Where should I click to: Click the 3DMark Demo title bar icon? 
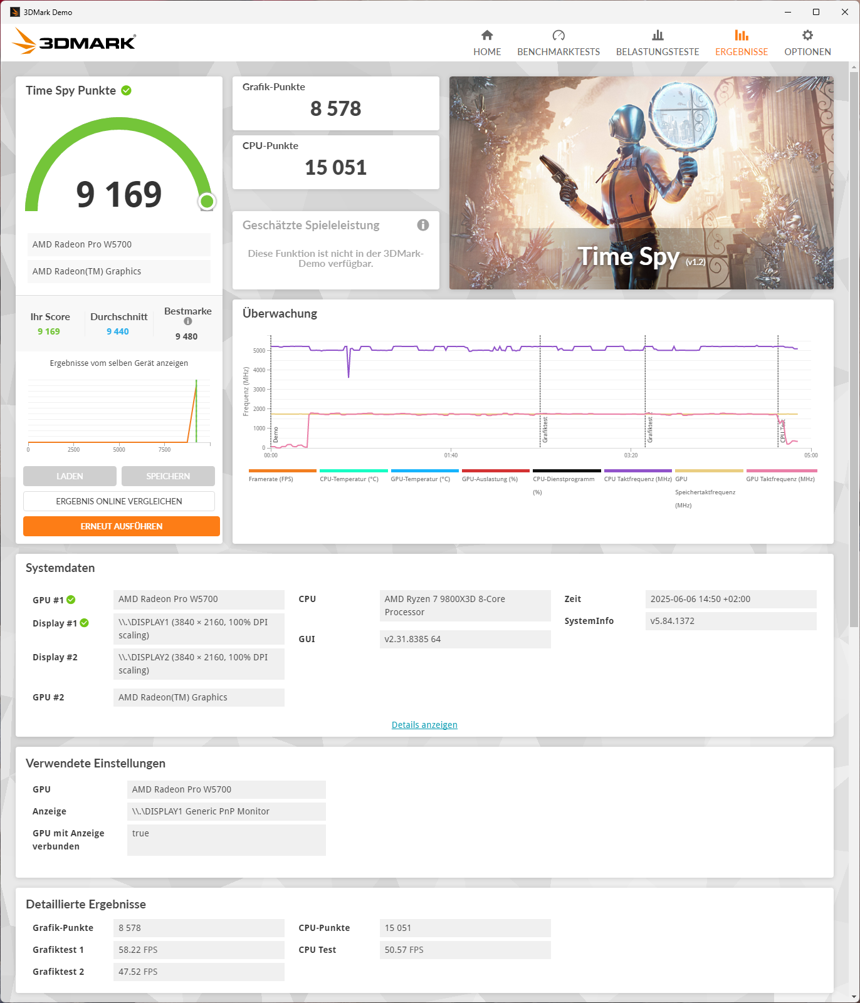(x=15, y=12)
